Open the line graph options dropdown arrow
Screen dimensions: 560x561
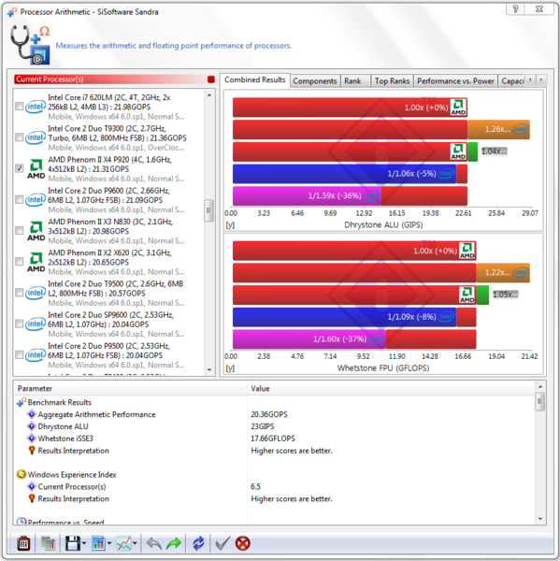[135, 543]
